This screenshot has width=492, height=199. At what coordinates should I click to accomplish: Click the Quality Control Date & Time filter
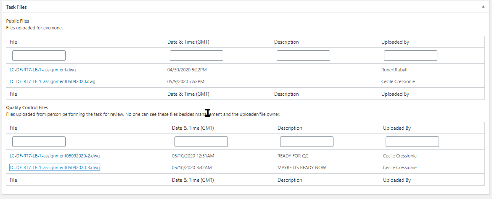click(x=201, y=141)
